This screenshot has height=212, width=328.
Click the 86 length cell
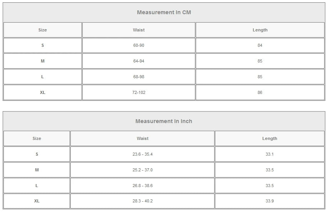pos(260,92)
